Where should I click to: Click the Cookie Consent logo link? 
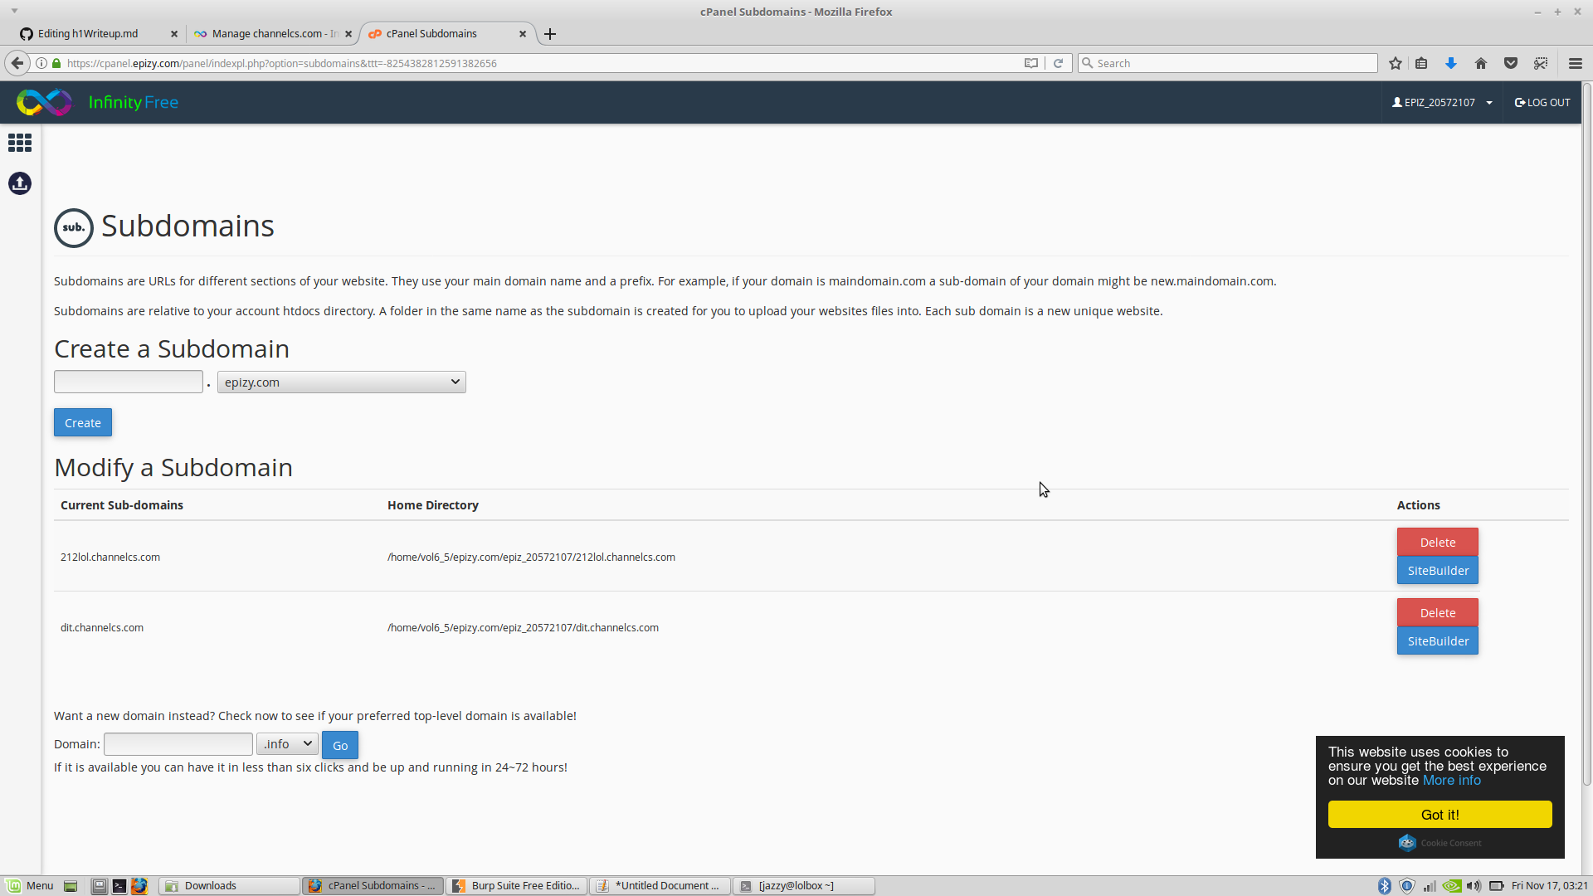tap(1440, 843)
